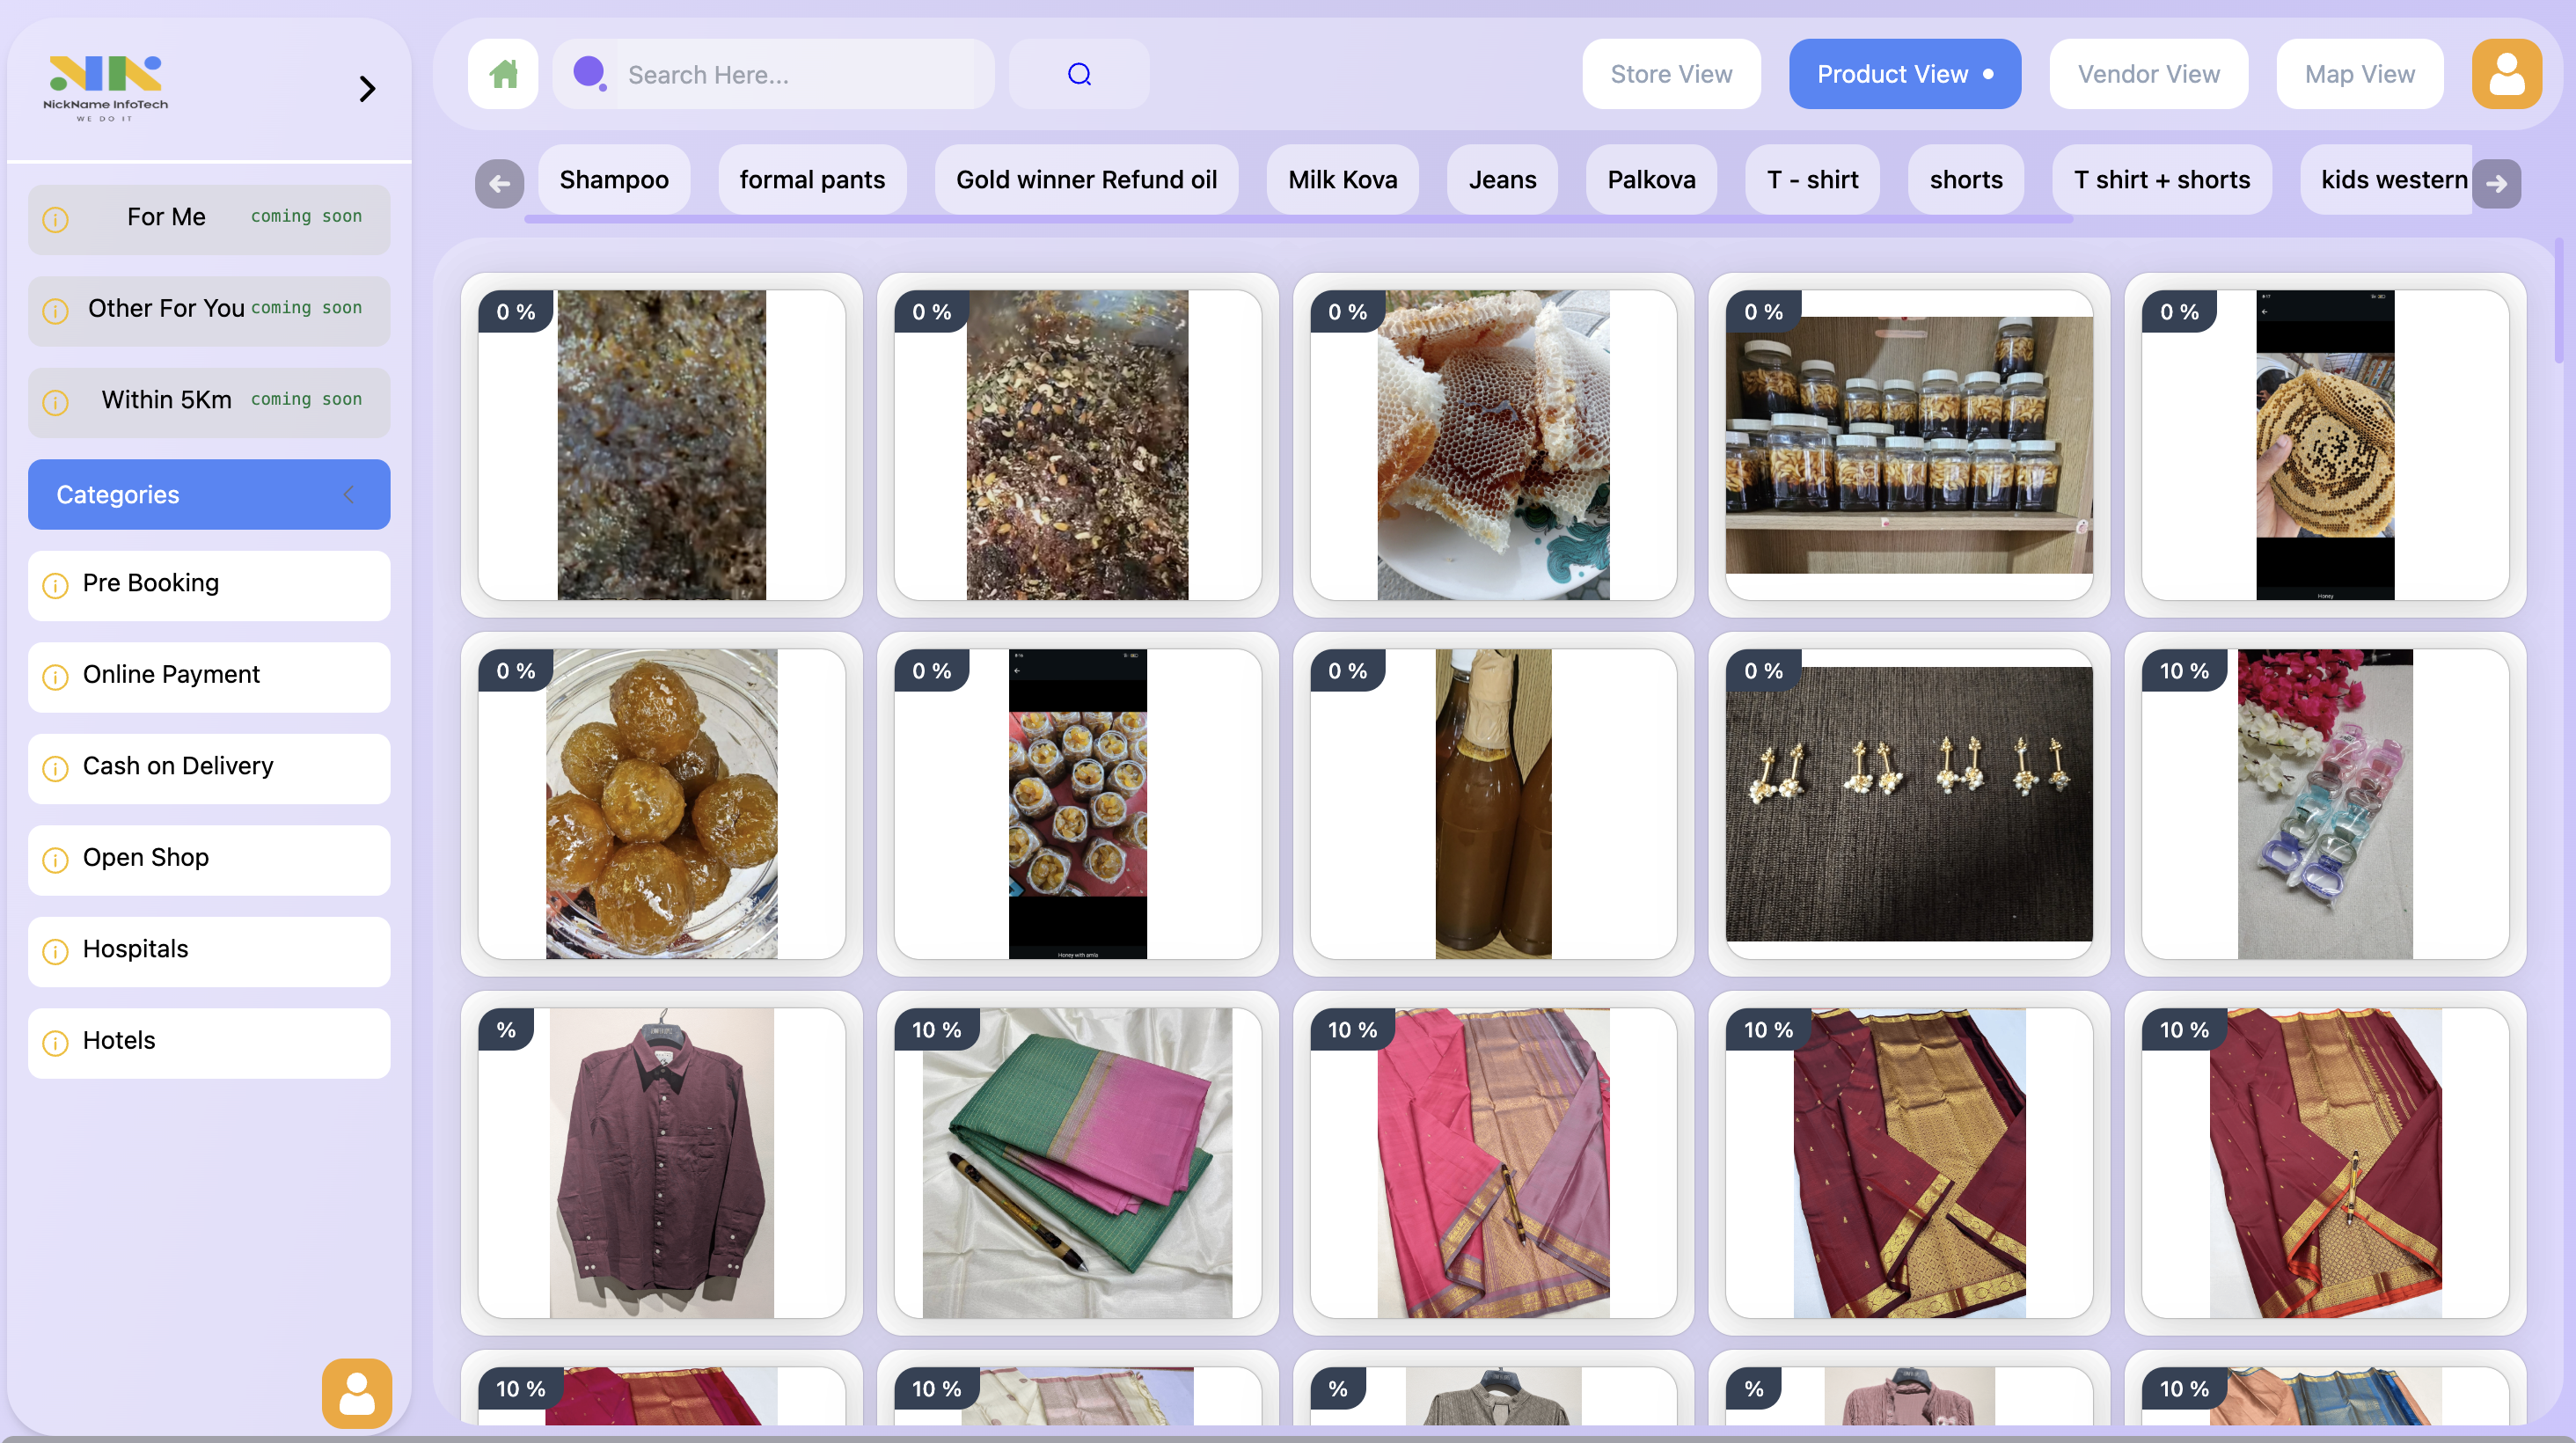The image size is (2576, 1443).
Task: Click the magnifier search icon
Action: 1079,73
